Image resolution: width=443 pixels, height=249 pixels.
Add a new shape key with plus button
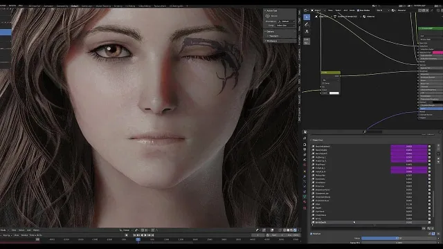438,146
